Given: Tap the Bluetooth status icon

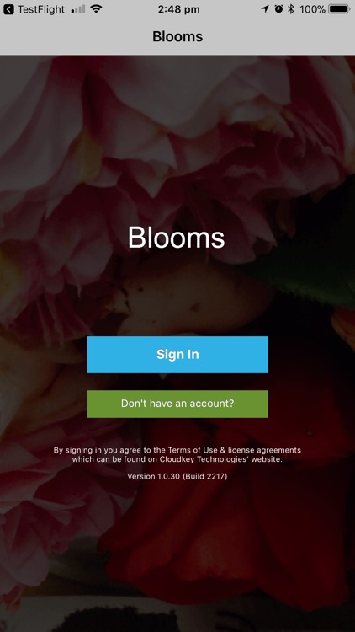Looking at the screenshot, I should [290, 9].
